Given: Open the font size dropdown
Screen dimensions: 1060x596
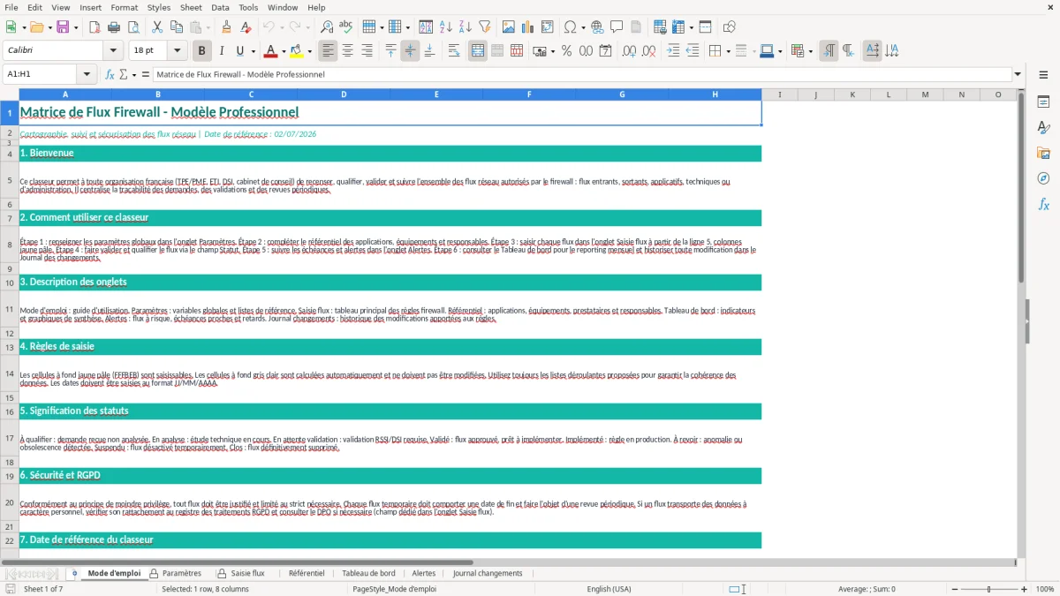Looking at the screenshot, I should pyautogui.click(x=177, y=51).
